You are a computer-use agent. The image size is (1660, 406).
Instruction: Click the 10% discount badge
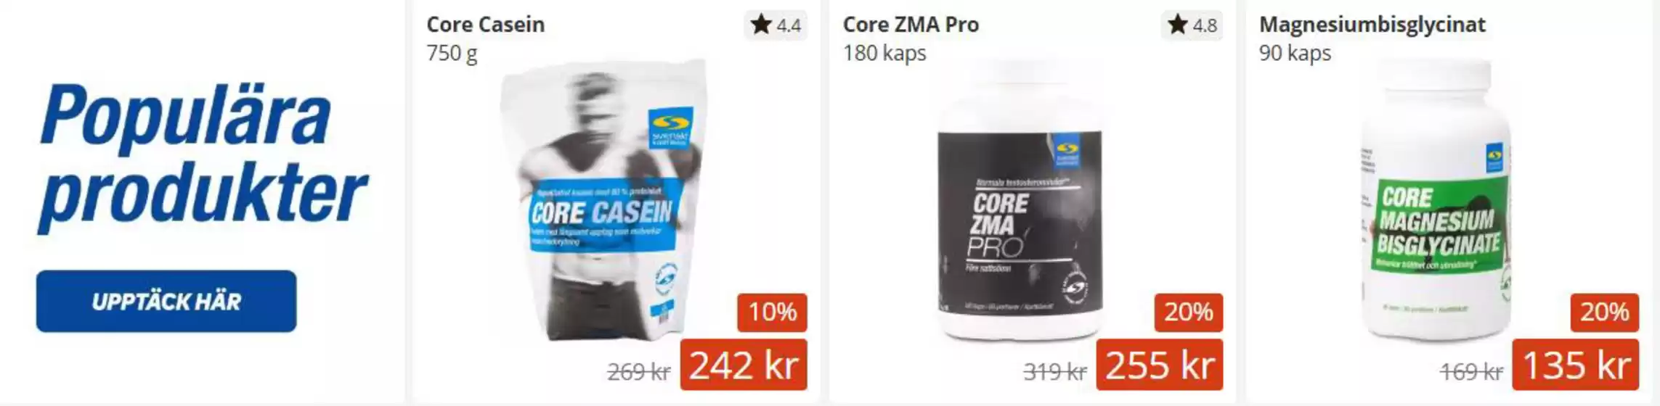(772, 312)
